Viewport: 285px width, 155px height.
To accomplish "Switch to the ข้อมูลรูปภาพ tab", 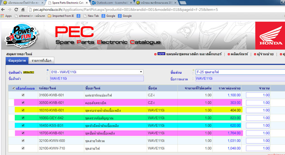I will tap(17, 60).
